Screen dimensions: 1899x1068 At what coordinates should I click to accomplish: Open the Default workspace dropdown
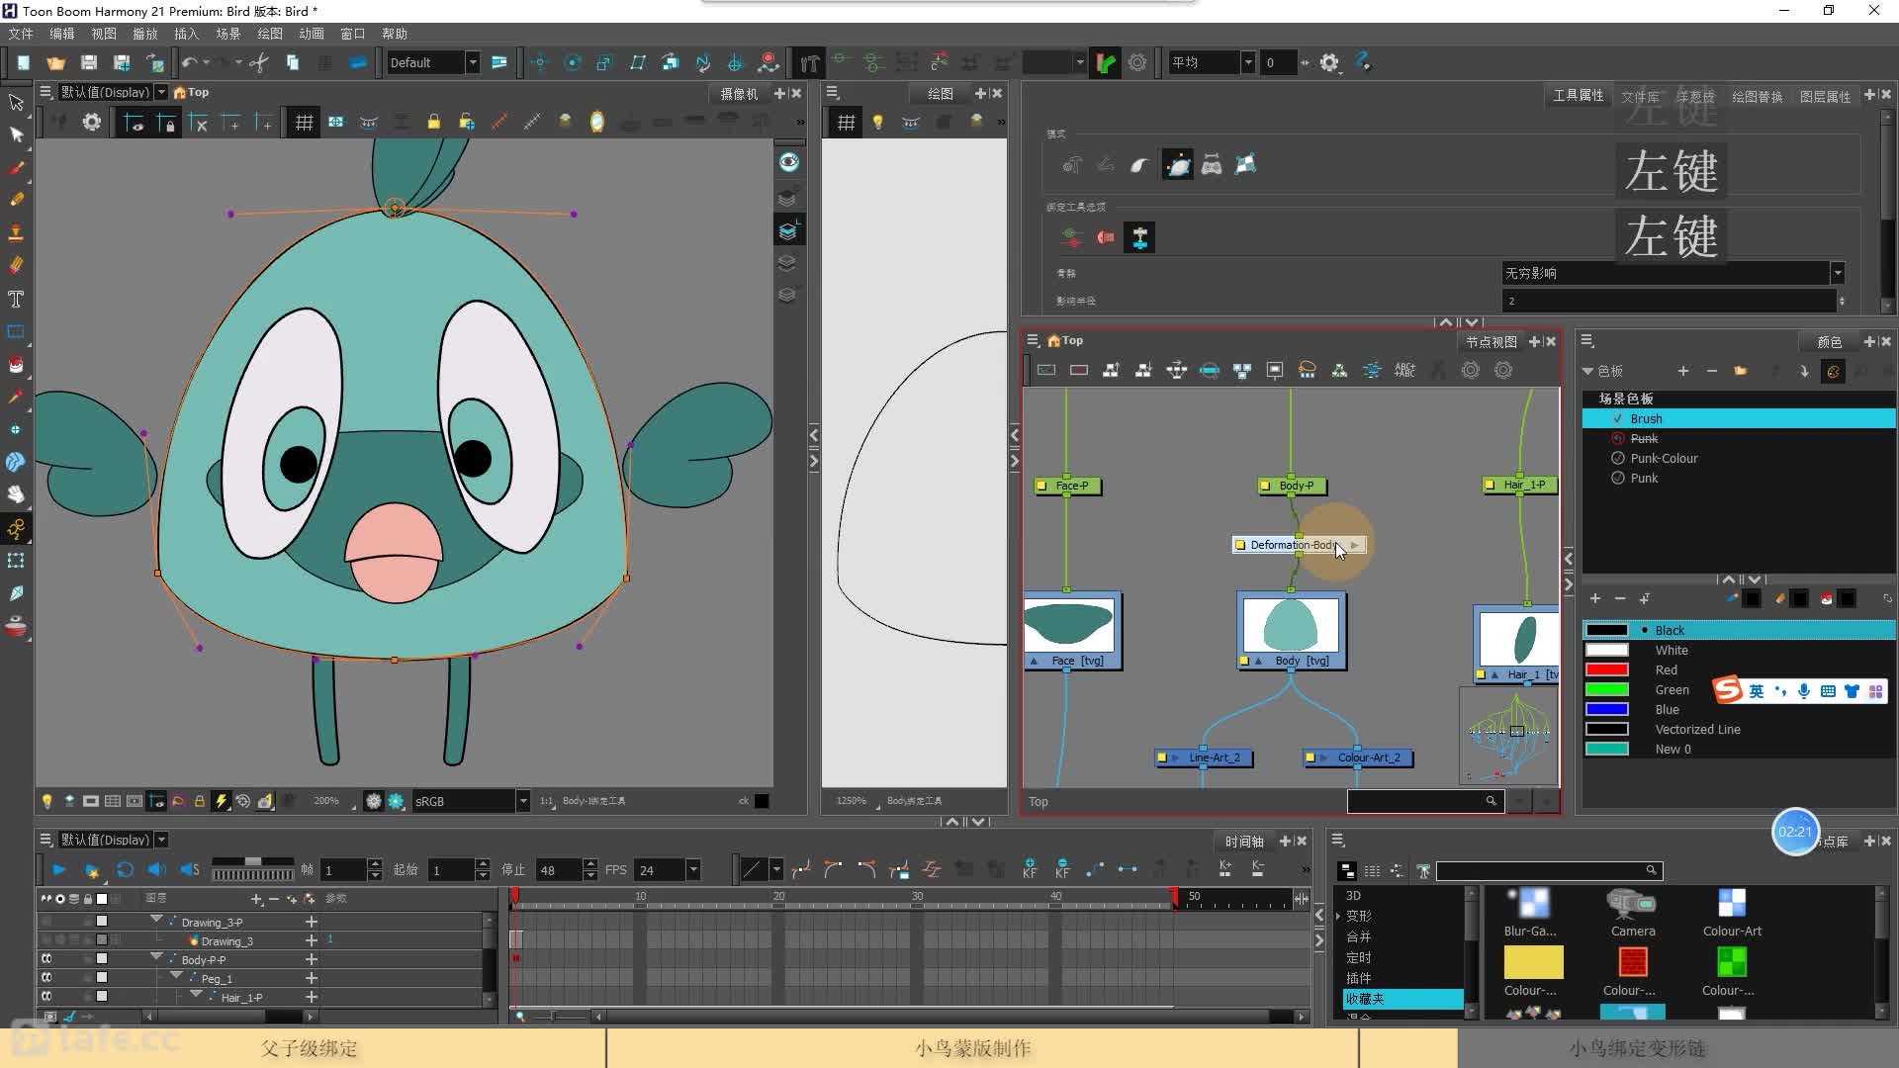point(473,62)
